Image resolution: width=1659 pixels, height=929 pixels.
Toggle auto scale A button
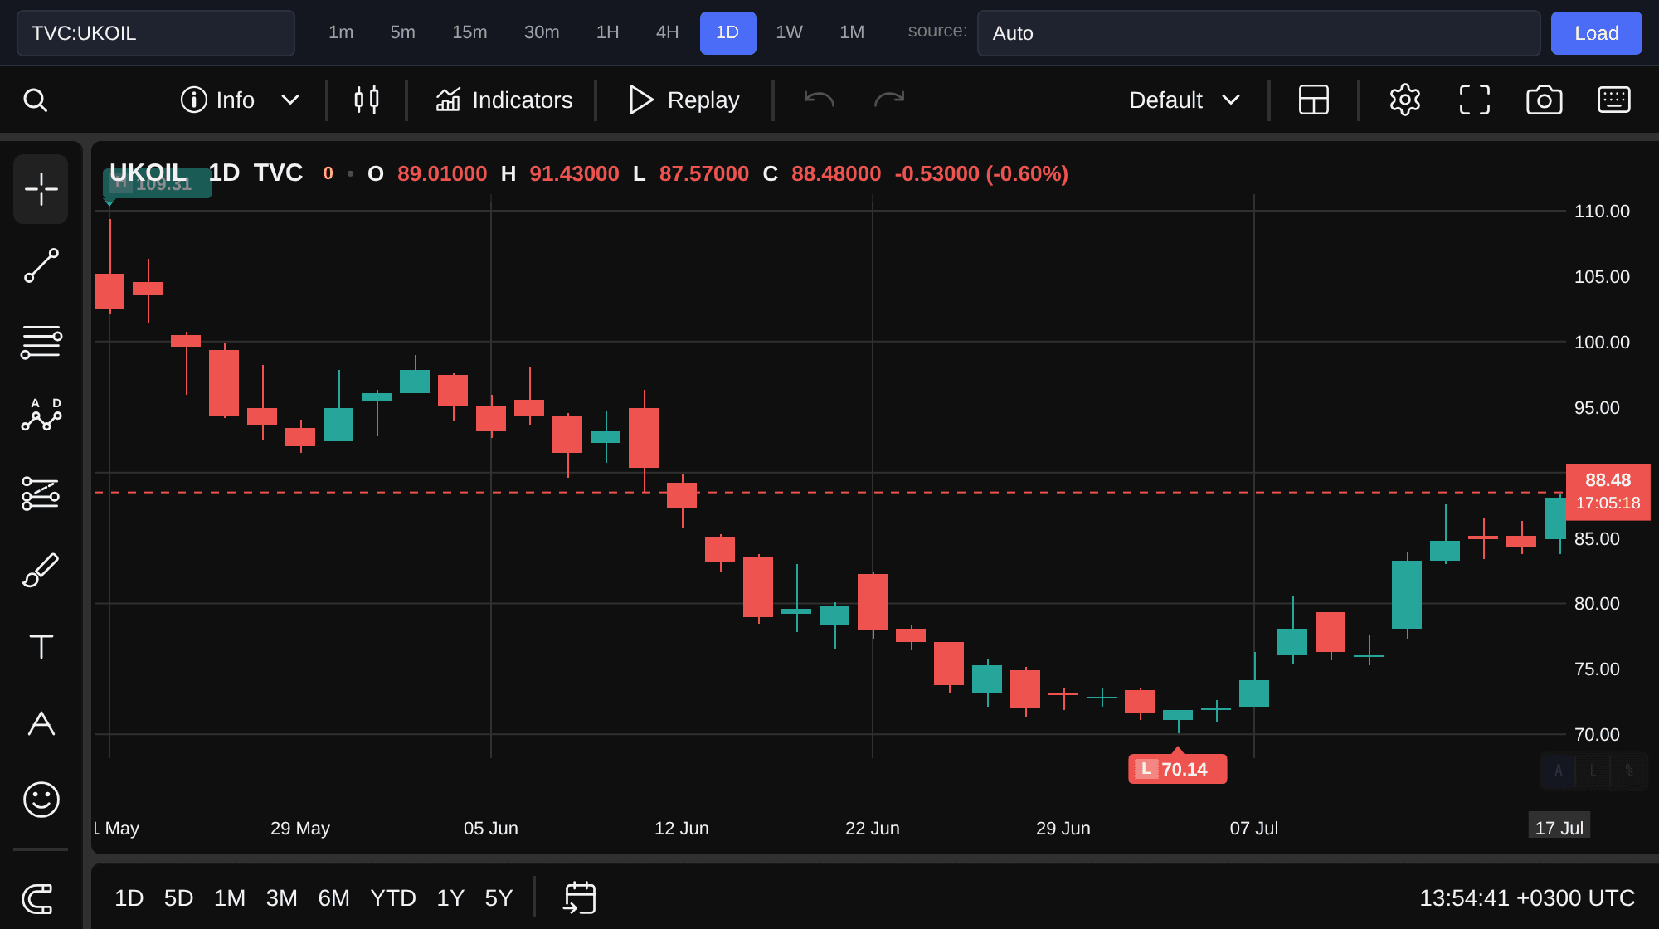(1558, 771)
